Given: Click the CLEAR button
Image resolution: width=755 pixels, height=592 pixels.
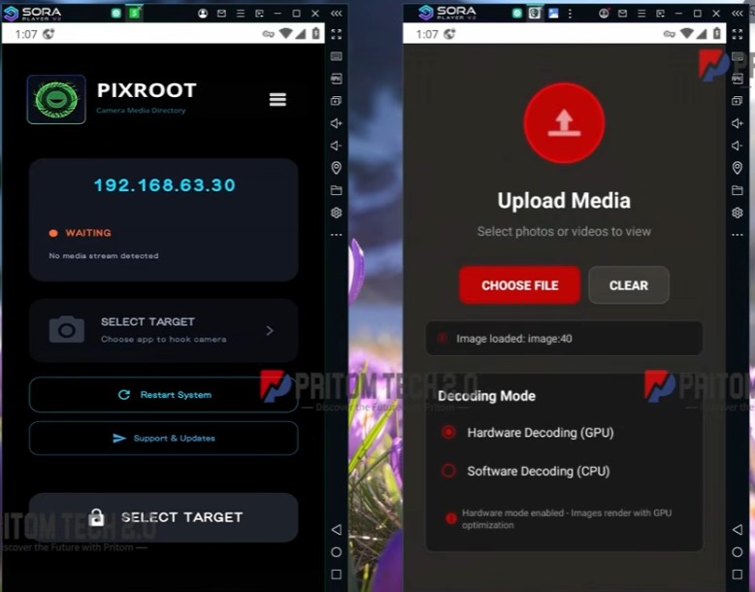Looking at the screenshot, I should tap(629, 285).
